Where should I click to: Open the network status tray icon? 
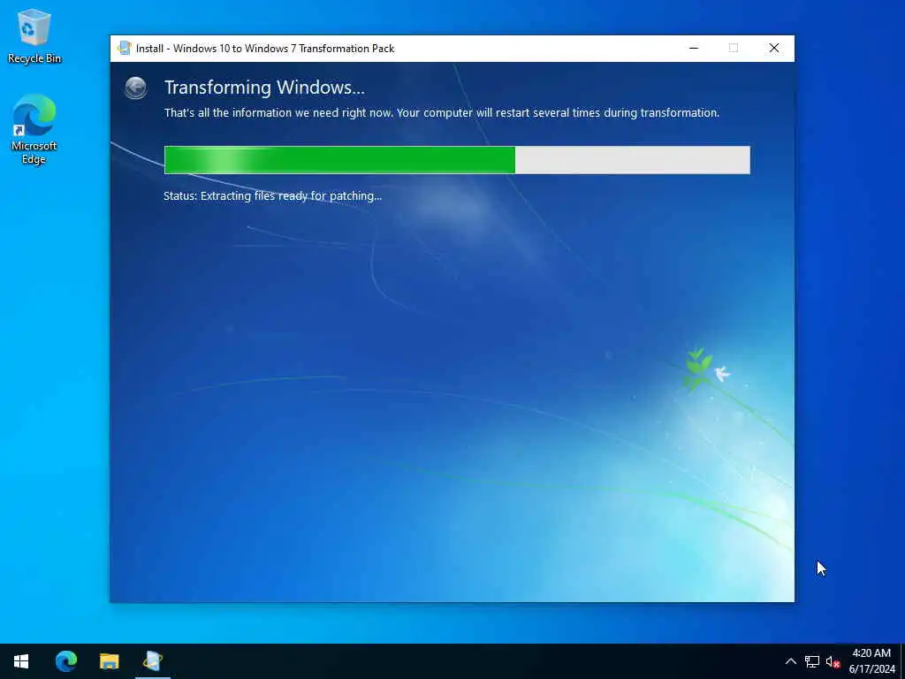click(811, 661)
